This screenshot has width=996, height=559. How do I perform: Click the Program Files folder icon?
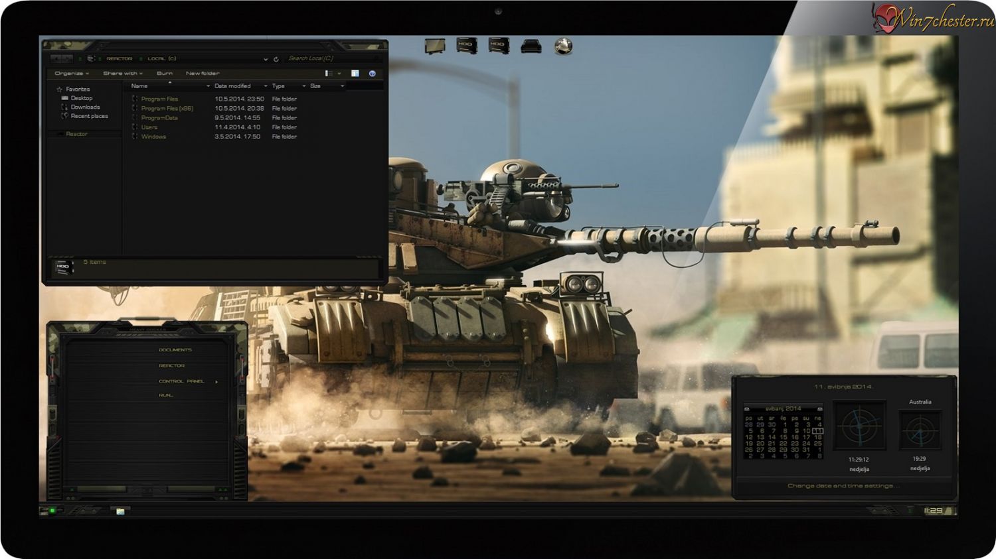coord(135,99)
